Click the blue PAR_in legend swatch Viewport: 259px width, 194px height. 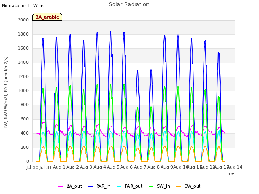(x=91, y=187)
